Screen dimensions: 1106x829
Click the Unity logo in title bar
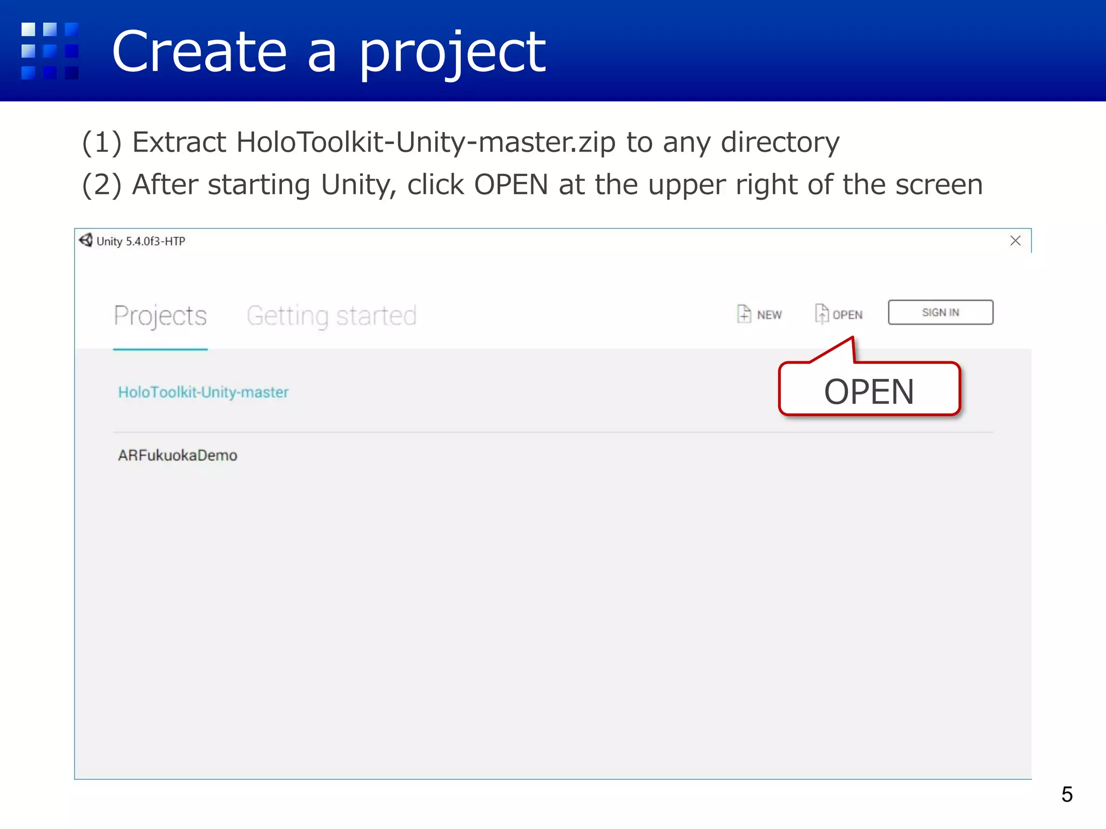(86, 240)
